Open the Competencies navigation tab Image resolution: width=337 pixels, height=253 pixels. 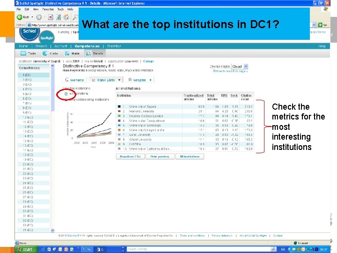click(87, 46)
